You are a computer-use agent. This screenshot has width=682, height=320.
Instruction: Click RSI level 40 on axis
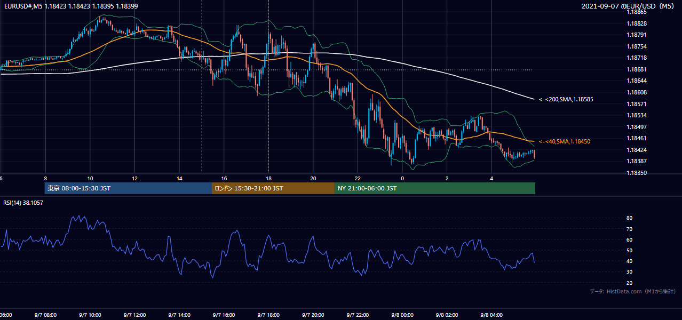click(x=630, y=261)
